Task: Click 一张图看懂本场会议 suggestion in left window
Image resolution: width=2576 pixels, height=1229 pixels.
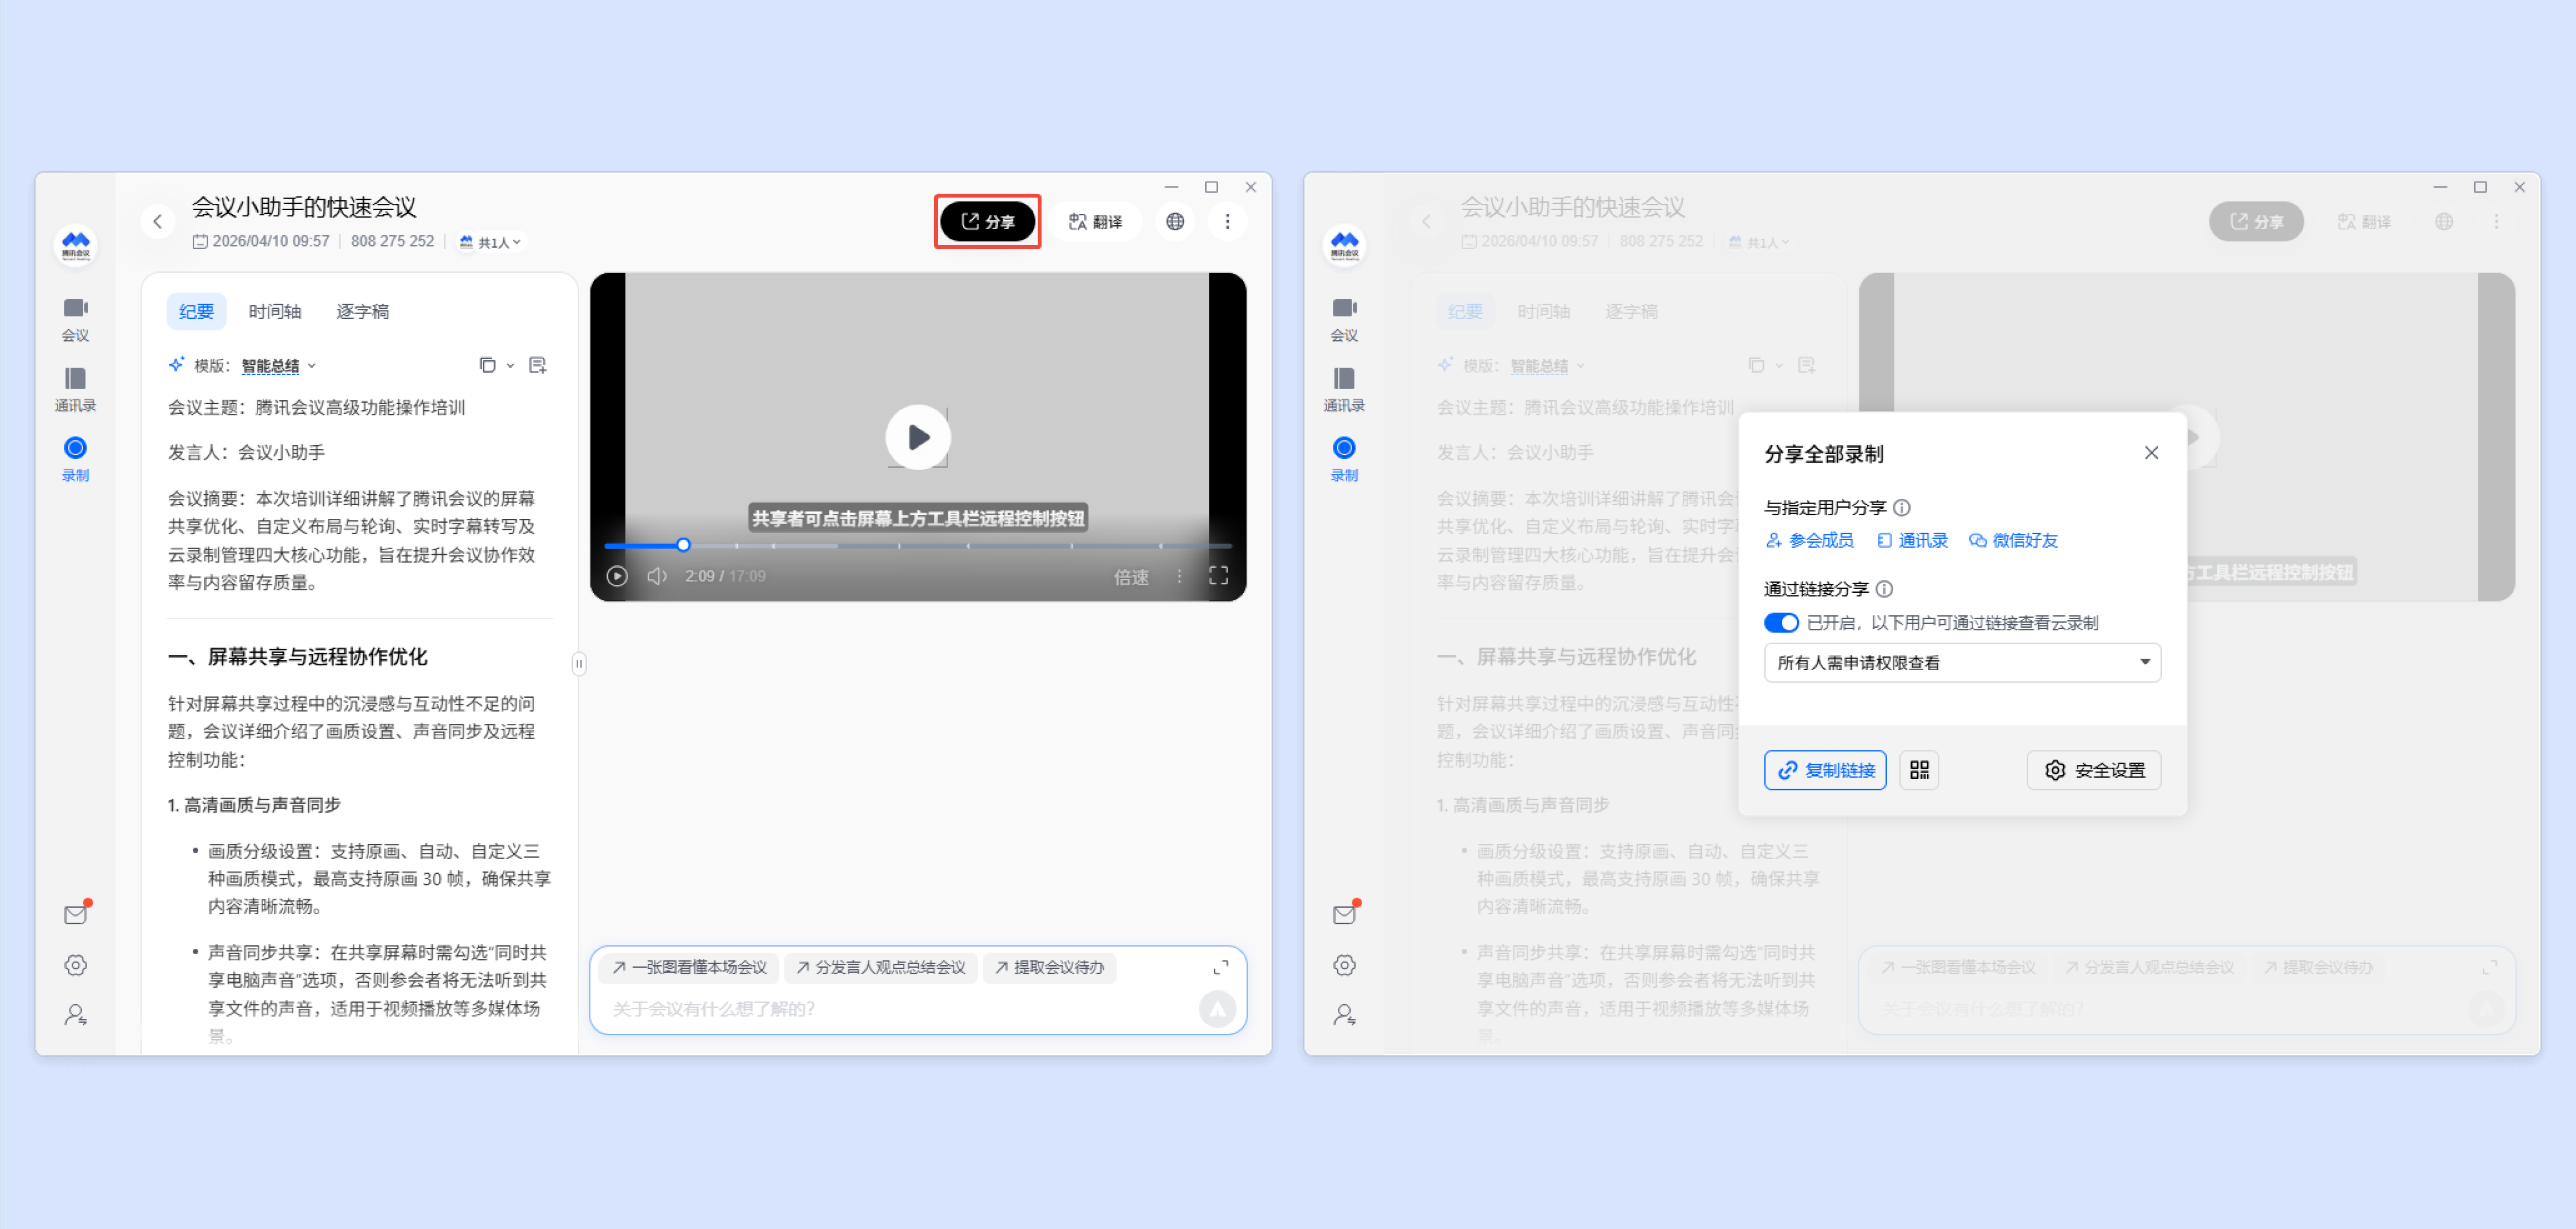Action: (x=689, y=967)
